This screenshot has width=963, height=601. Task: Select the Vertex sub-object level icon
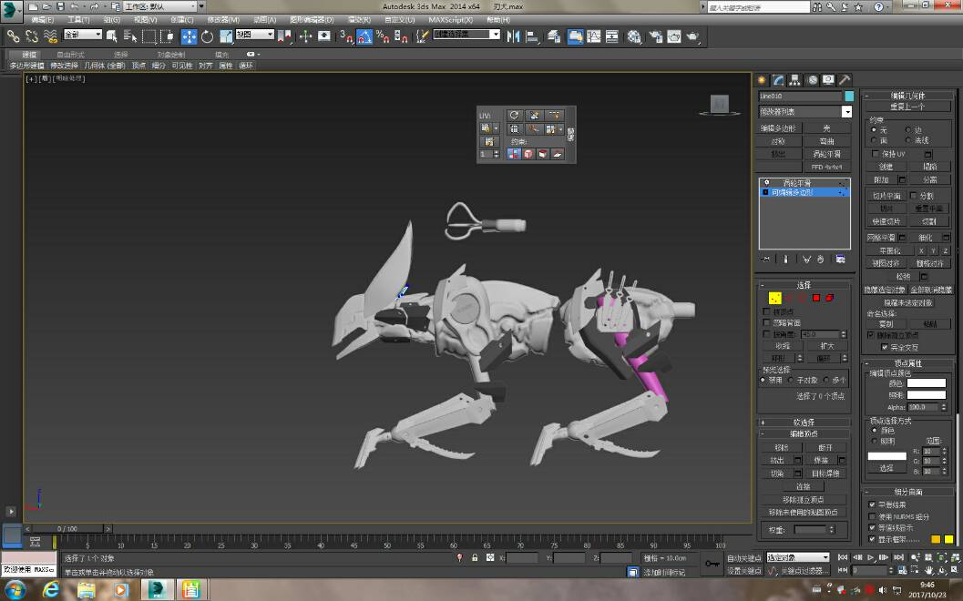tap(774, 298)
